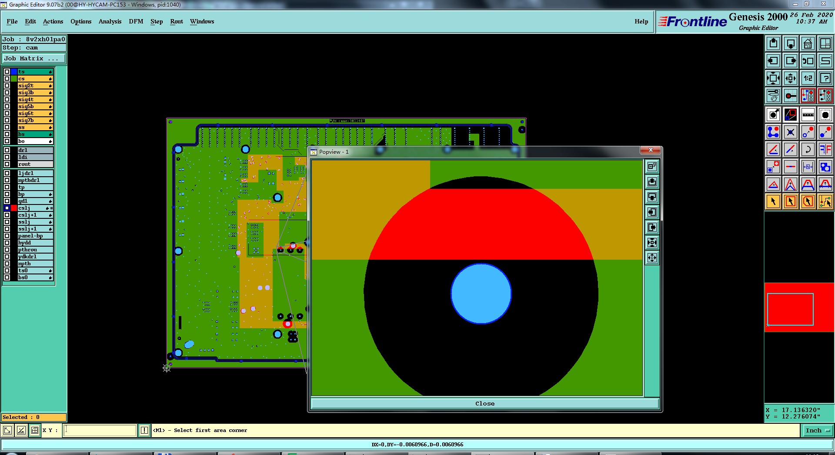
Task: Select the polygon selection arrow tool
Action: point(808,201)
